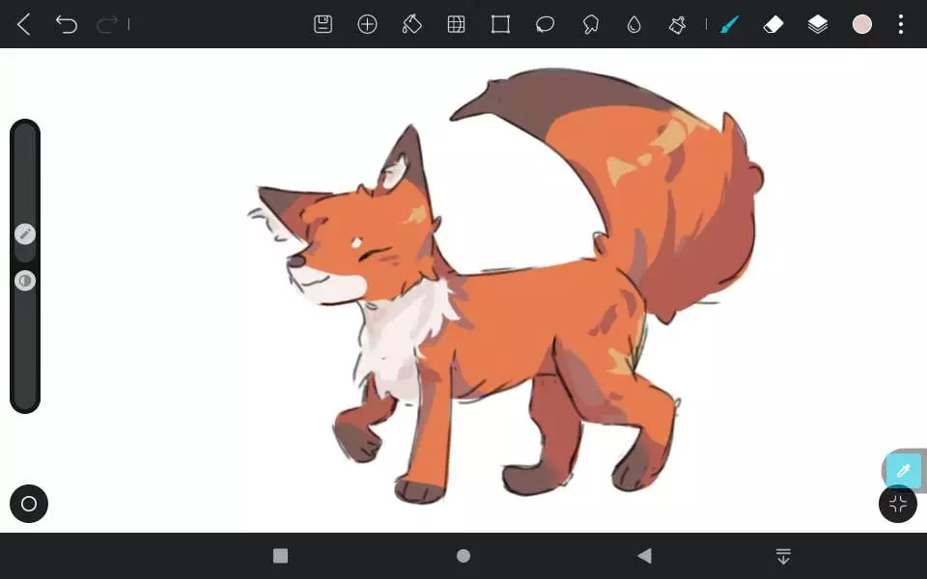
Task: Activate the blue paintbrush tool
Action: 729,25
